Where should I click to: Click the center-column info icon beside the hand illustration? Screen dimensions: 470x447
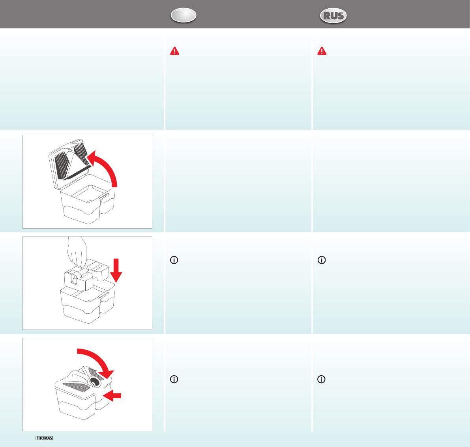click(174, 260)
